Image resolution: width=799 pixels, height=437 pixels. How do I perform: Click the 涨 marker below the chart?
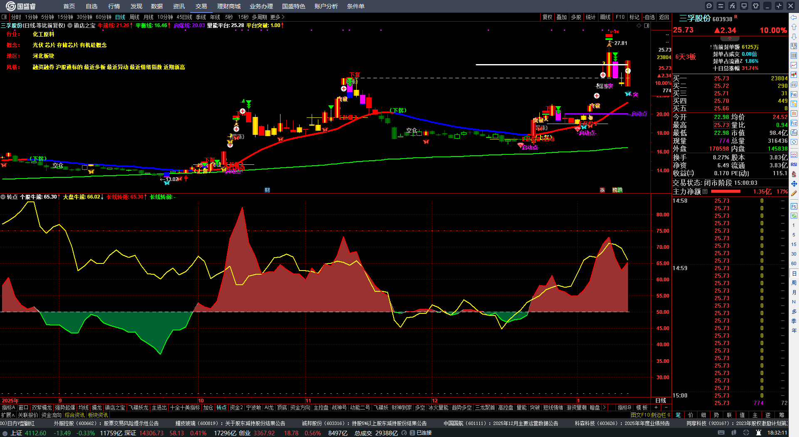click(602, 190)
